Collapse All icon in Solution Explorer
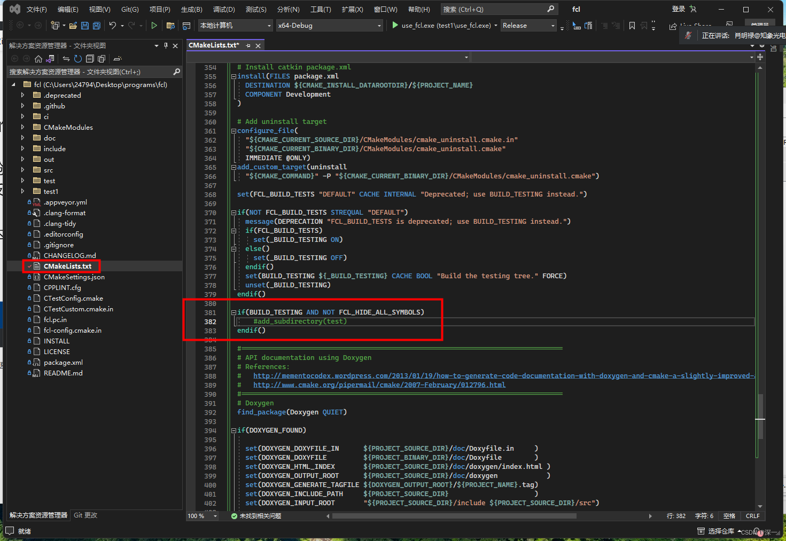 pyautogui.click(x=90, y=59)
